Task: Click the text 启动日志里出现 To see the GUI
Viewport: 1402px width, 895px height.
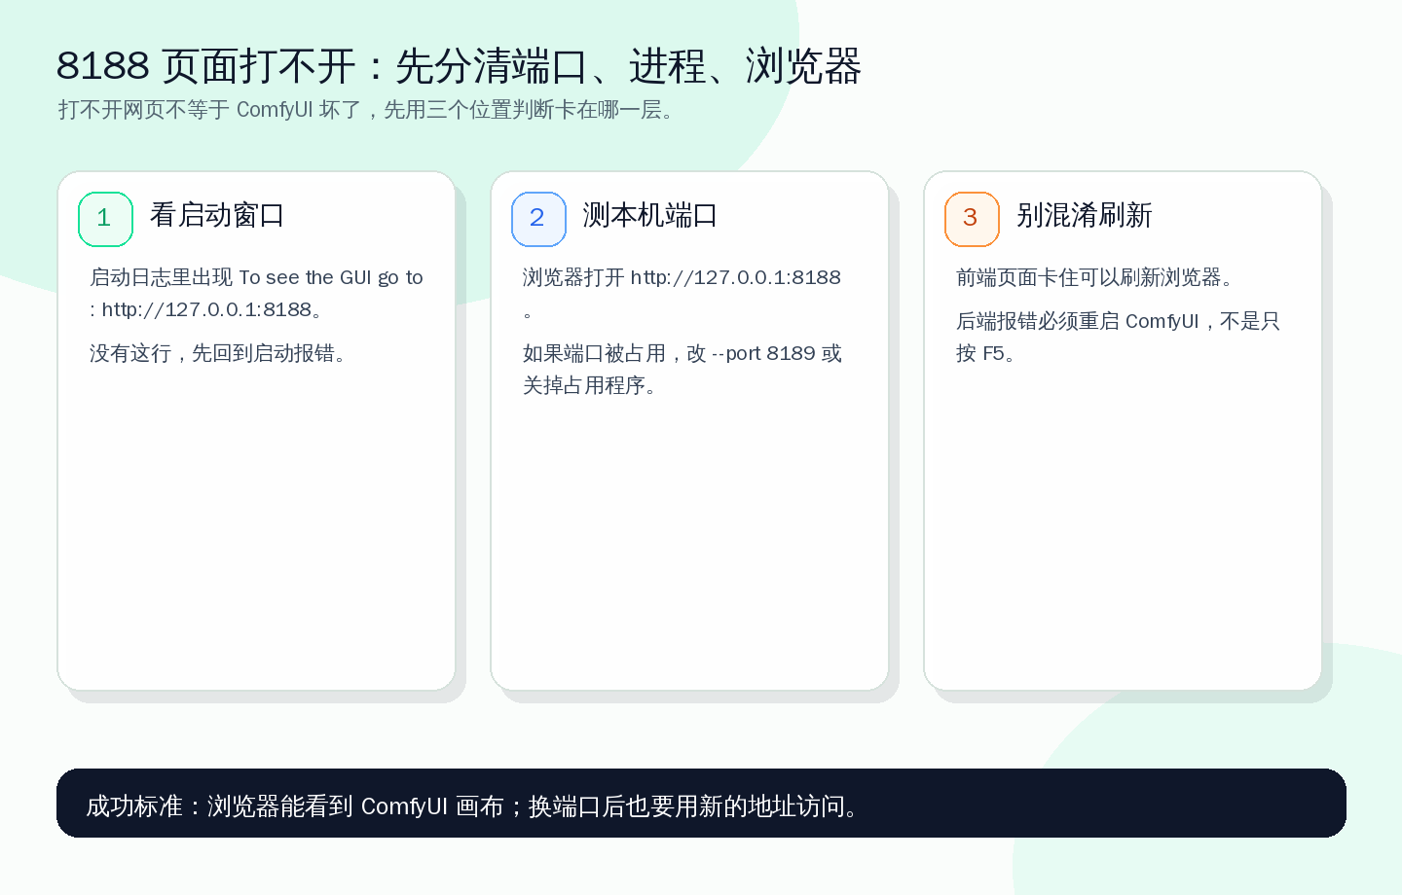Action: 256,293
